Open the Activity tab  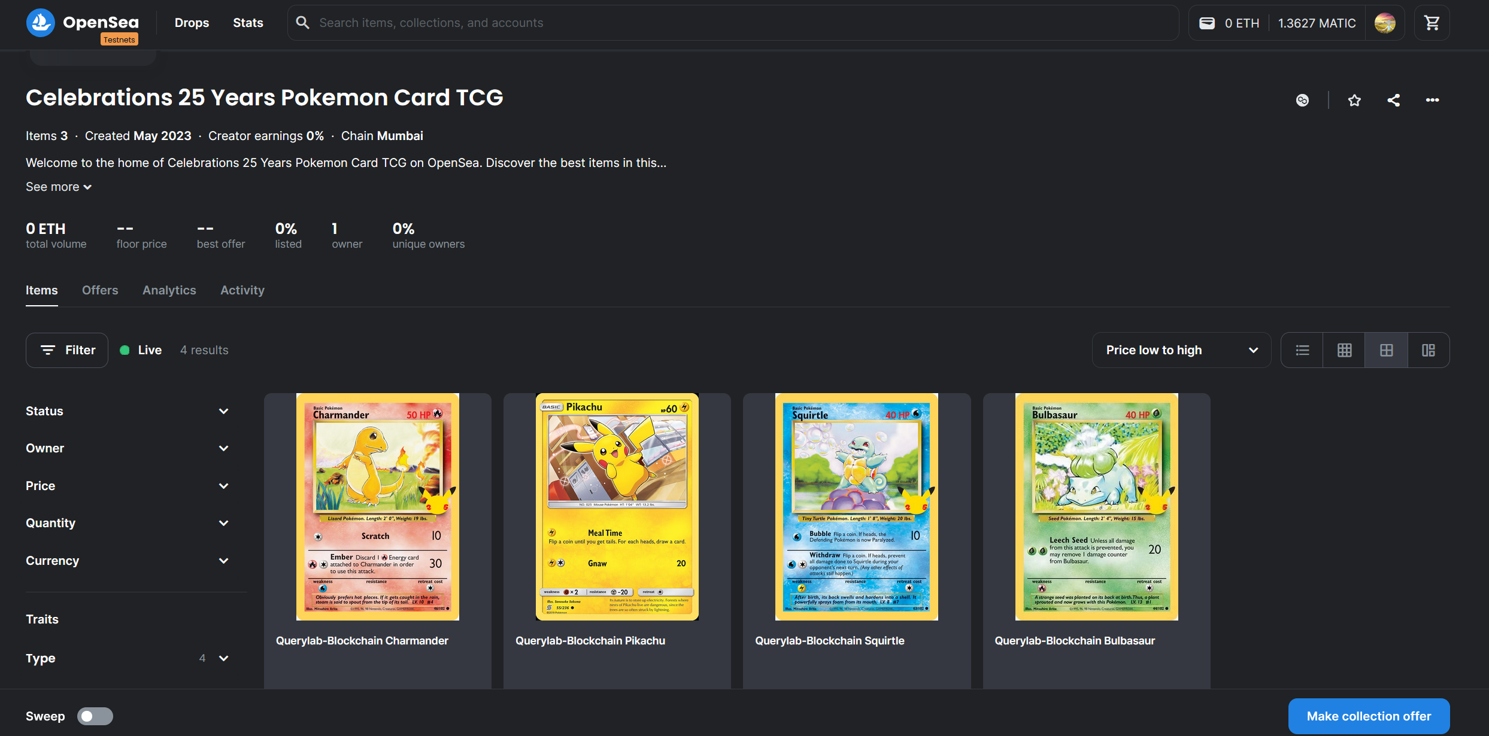(x=242, y=290)
